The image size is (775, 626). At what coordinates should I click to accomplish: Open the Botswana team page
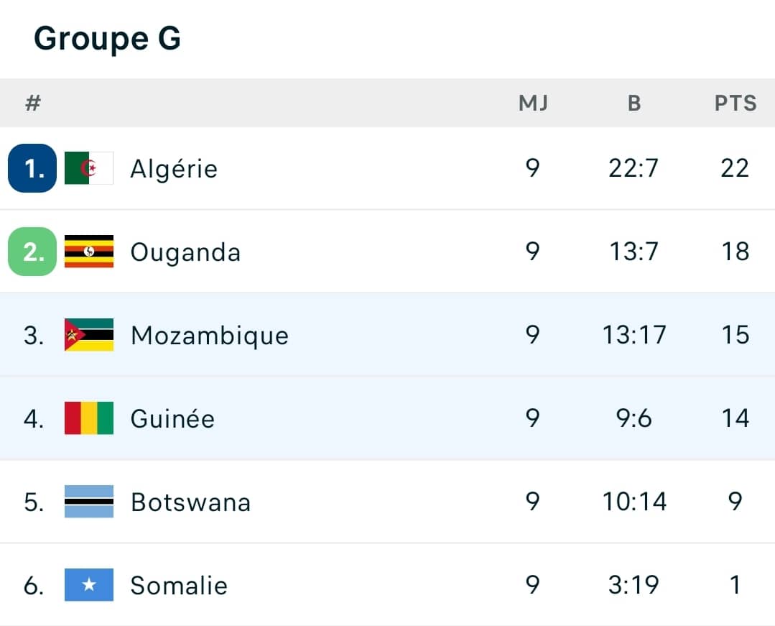coord(190,502)
